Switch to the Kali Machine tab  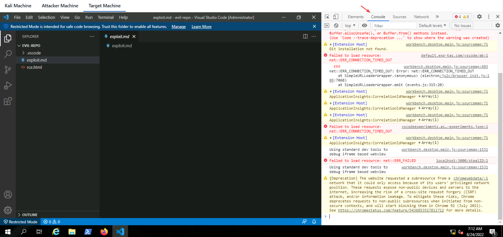point(18,6)
